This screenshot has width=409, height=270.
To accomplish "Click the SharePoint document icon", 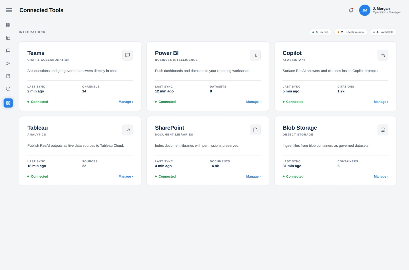I will [255, 130].
